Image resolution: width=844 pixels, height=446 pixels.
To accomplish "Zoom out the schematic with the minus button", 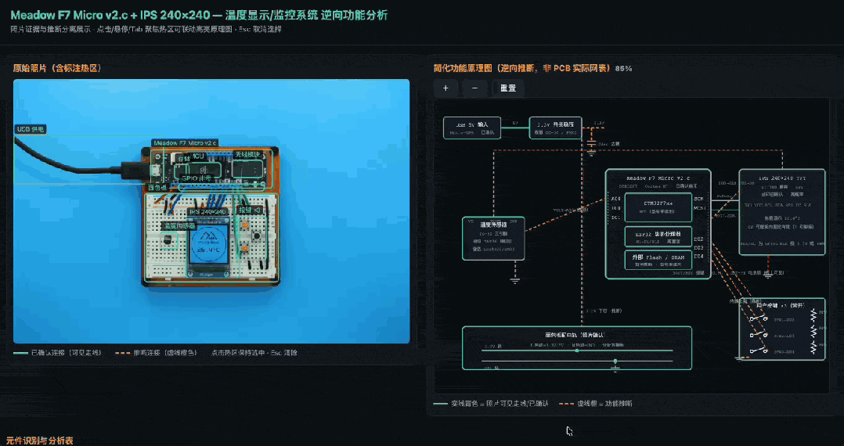I will coord(474,88).
